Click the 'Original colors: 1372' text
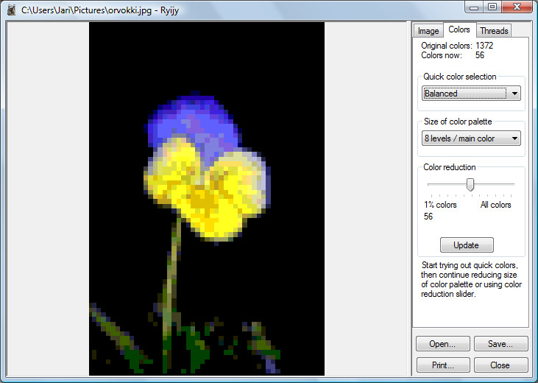 click(x=457, y=46)
